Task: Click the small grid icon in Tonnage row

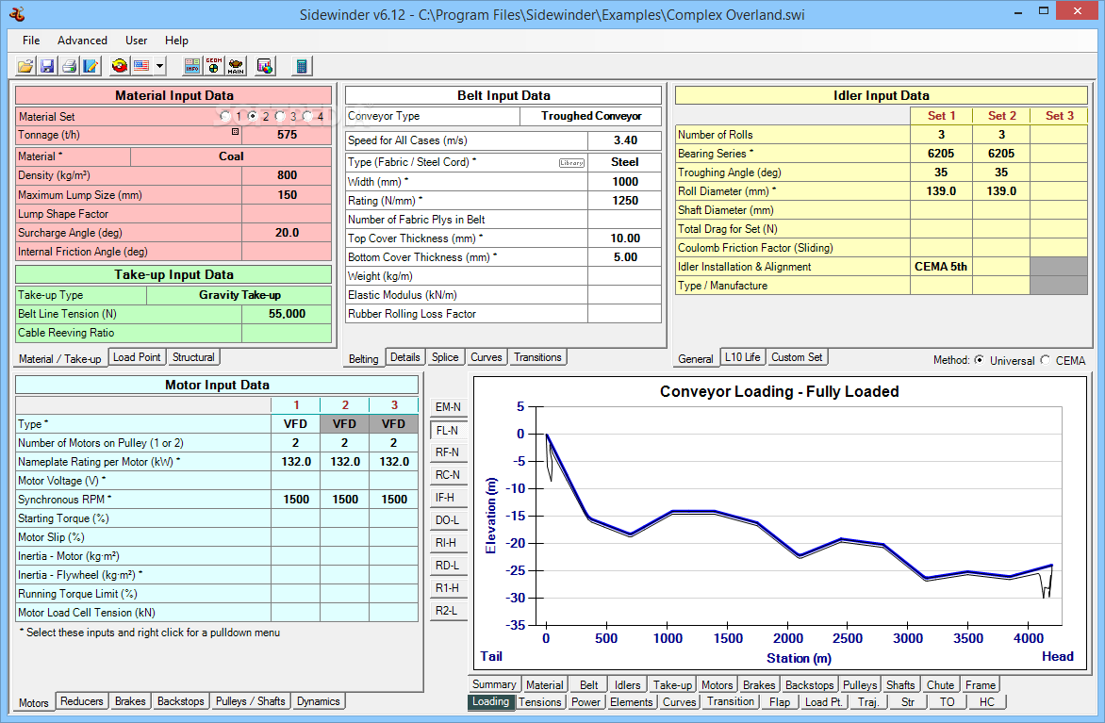Action: click(236, 132)
